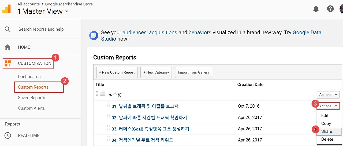
Task: Select Delete from the Actions menu
Action: [327, 139]
